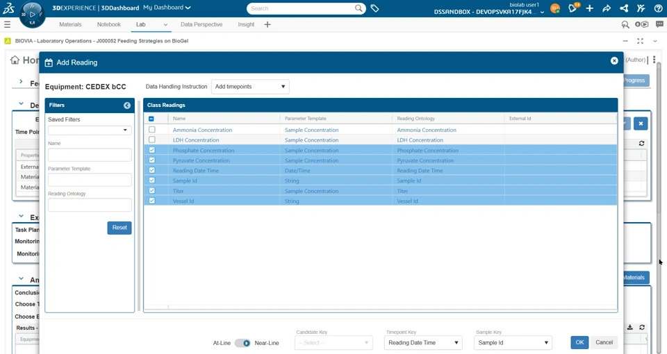Switch to the Notebook tab
Screen dimensions: 667x354
point(109,25)
